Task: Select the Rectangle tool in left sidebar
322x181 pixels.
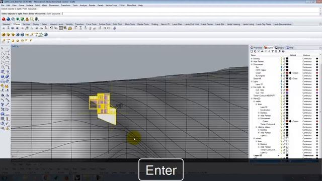Action: [7, 62]
